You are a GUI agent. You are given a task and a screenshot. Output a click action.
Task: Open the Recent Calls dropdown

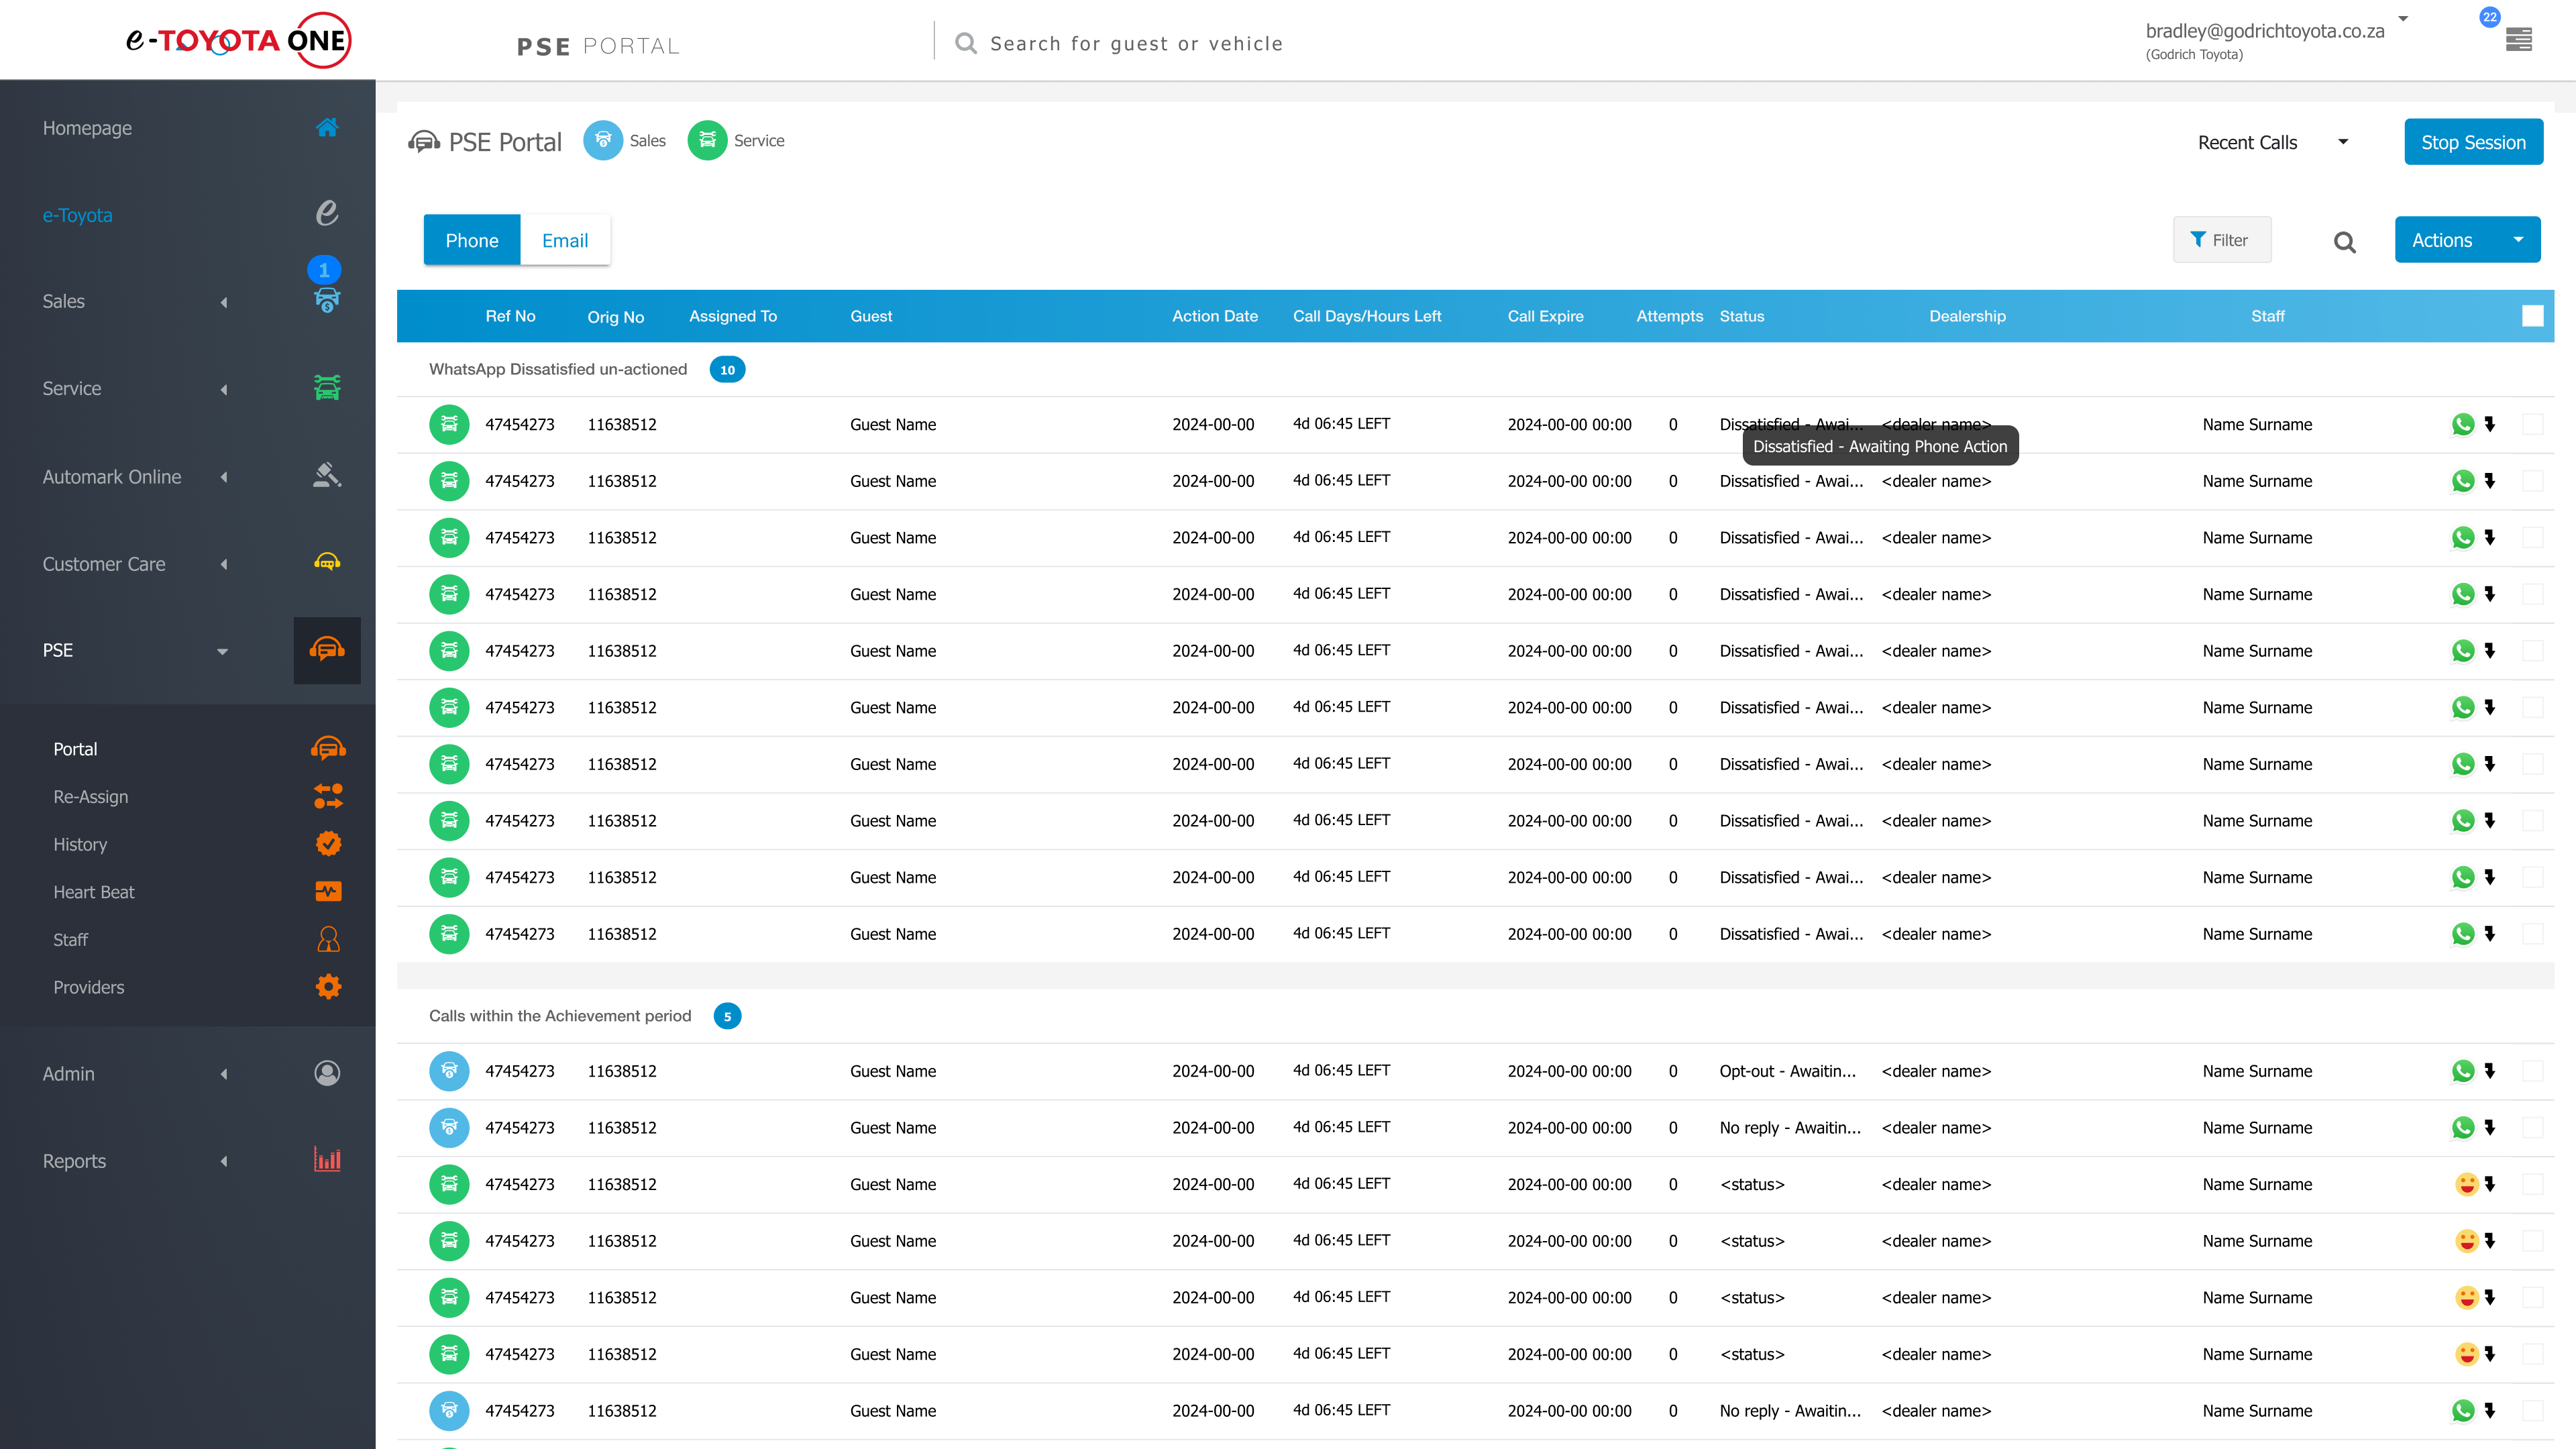coord(2271,142)
